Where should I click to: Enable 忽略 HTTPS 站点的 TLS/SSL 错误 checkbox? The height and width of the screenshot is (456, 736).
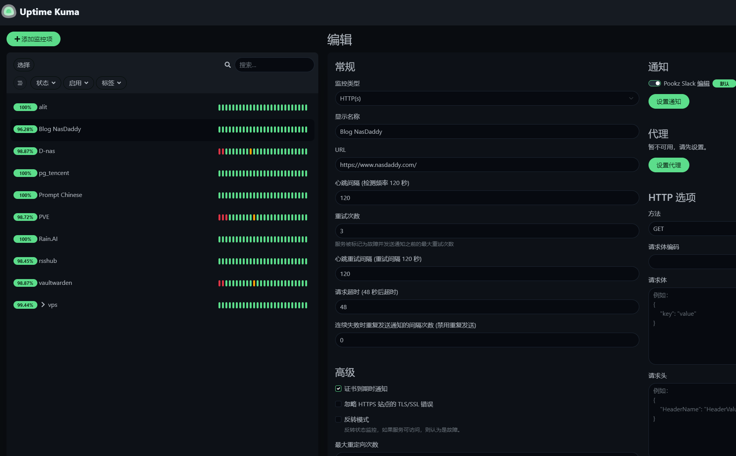coord(338,404)
